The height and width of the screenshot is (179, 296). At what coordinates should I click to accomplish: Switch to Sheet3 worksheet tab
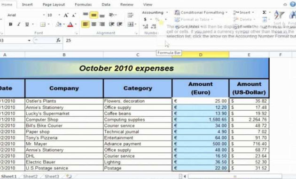tap(52, 176)
